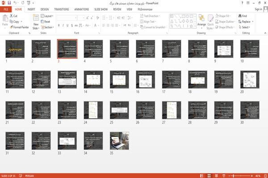Click zoom out minus icon
This screenshot has height=178, width=268.
(230, 176)
